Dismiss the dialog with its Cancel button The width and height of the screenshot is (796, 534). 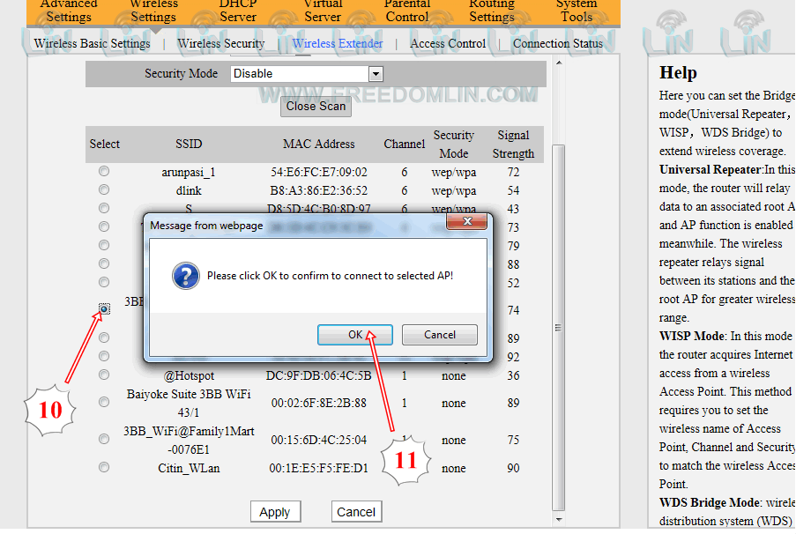pos(440,335)
